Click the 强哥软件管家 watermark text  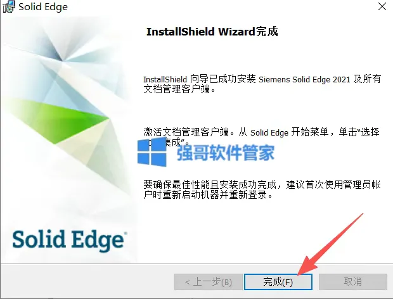(x=226, y=153)
